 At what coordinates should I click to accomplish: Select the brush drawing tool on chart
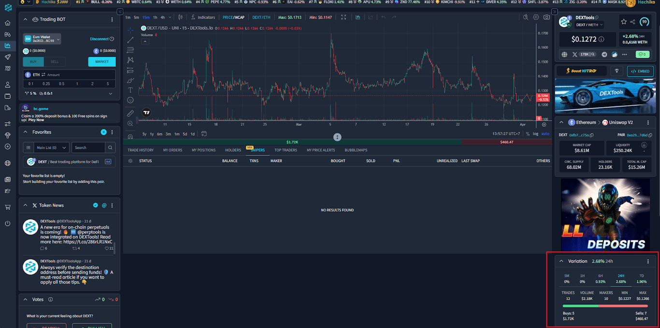point(130,80)
